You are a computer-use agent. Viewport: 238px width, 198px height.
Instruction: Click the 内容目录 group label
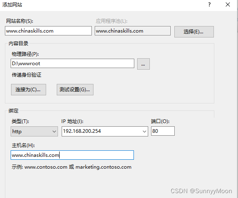(x=18, y=44)
